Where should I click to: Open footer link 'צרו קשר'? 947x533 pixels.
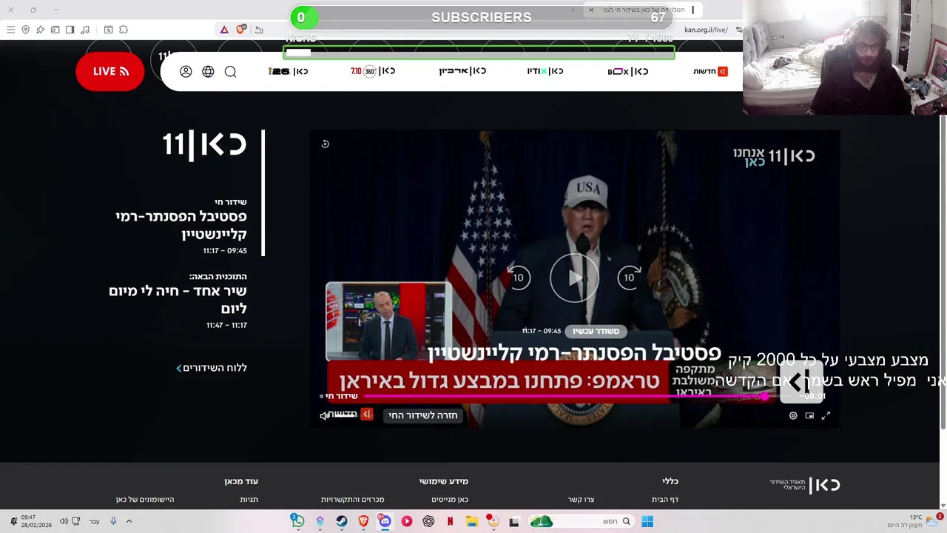pos(581,500)
